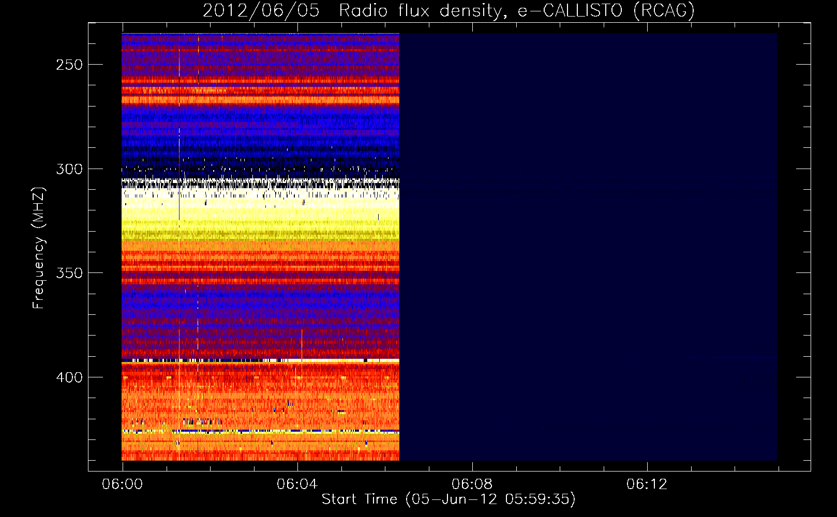The height and width of the screenshot is (517, 837).
Task: Click the plot title 'Radio flux density, e-CALLISTO (RCAG)'
Action: [x=517, y=11]
